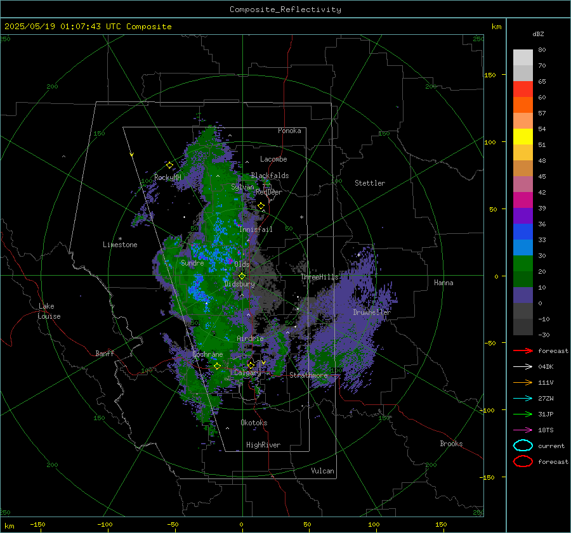Click the RedDeer city label
Screen dimensions: 571x533
point(269,192)
